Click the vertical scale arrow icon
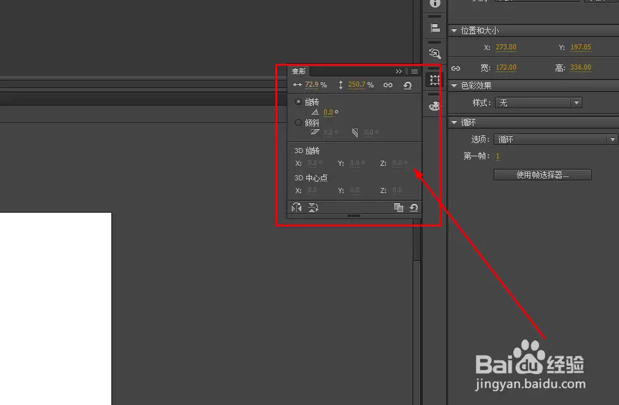The width and height of the screenshot is (619, 405). coord(341,85)
